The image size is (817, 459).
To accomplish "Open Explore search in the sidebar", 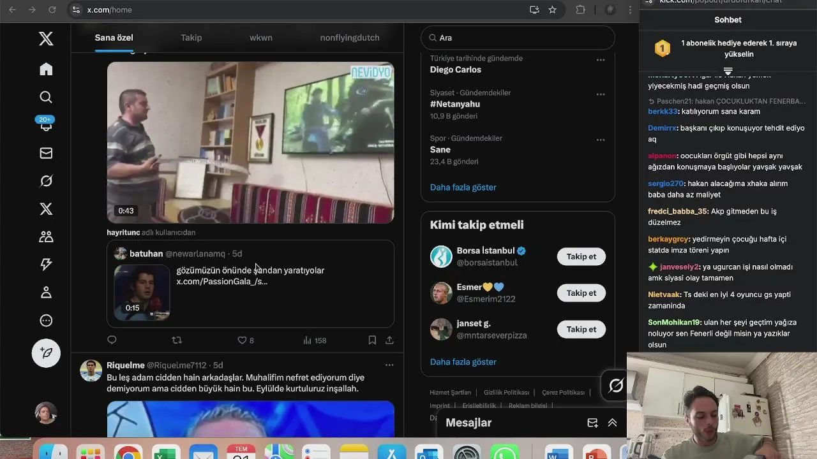I will tap(46, 97).
